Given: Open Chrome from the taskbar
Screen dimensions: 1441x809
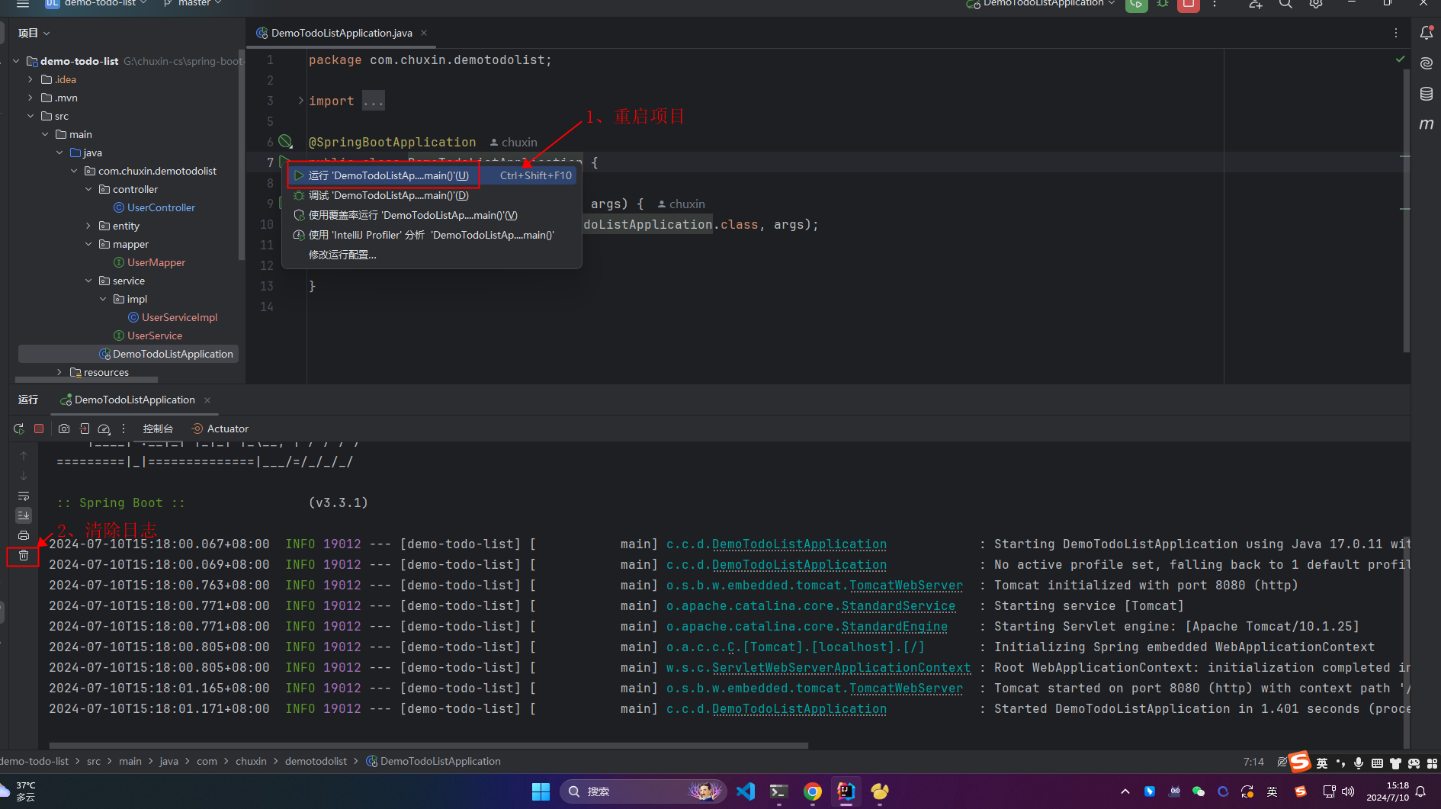Looking at the screenshot, I should pos(812,791).
